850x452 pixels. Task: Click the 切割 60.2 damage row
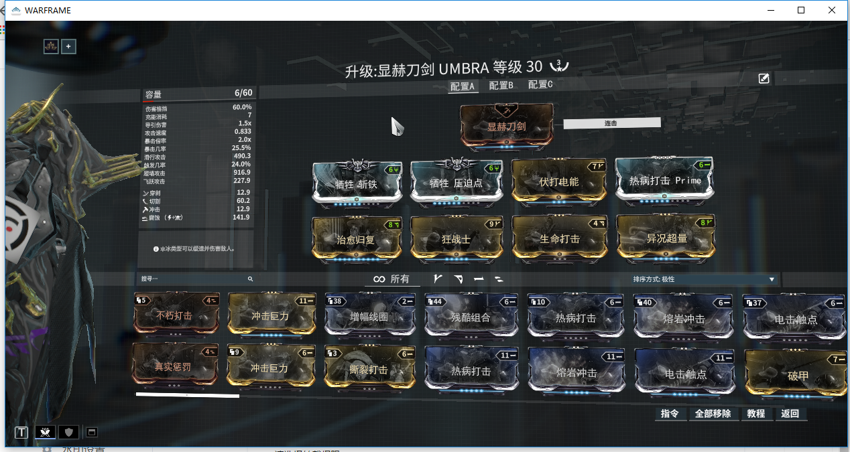tap(197, 201)
